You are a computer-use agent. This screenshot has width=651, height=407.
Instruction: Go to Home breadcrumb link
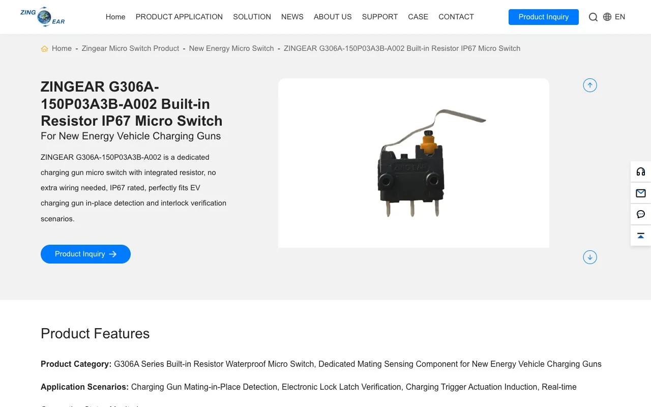(62, 48)
